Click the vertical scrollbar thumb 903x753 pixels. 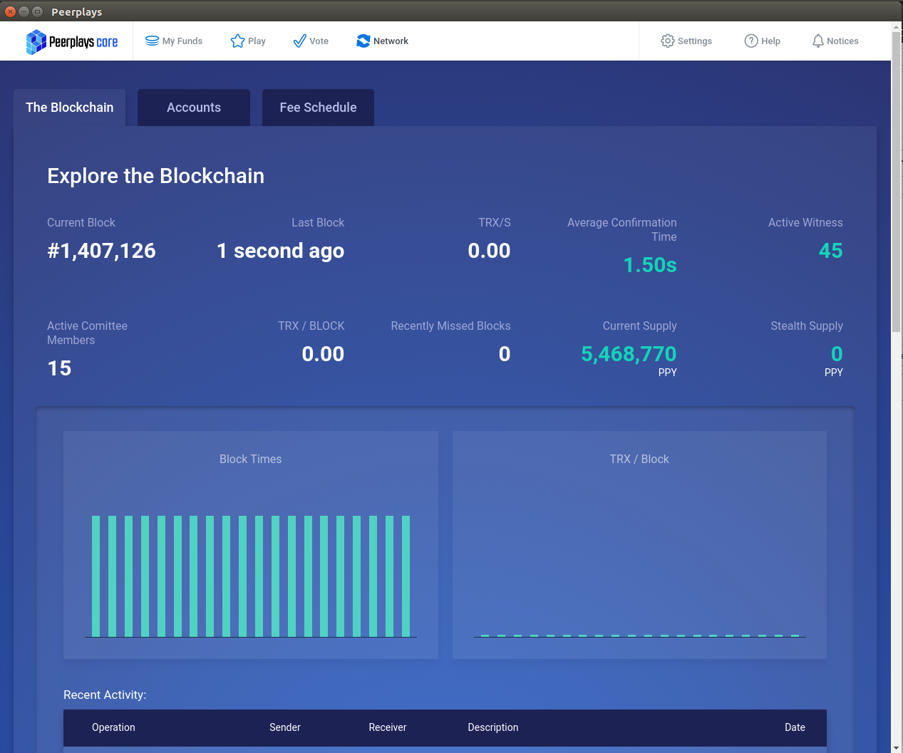(897, 182)
